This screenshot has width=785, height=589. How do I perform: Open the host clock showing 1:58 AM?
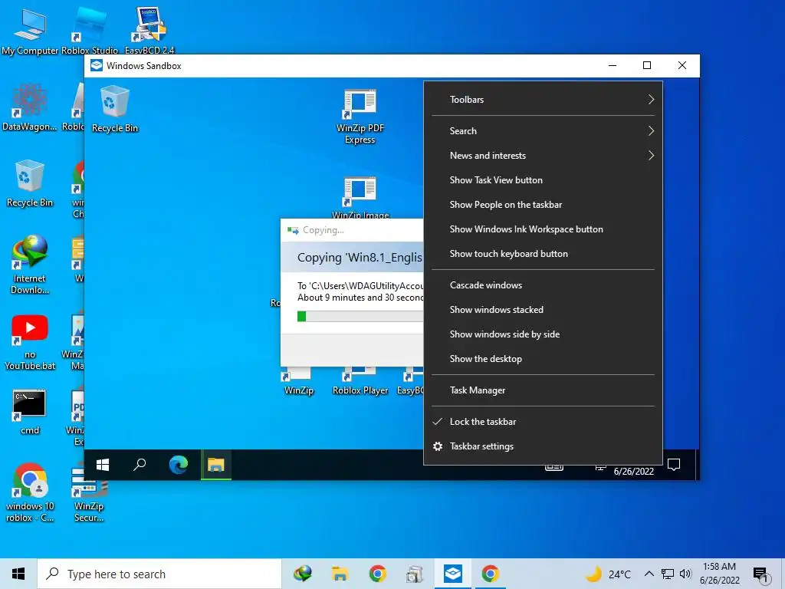(719, 574)
